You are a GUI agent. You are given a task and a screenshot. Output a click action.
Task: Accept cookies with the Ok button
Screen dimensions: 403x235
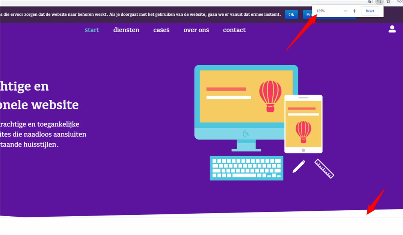pyautogui.click(x=291, y=15)
